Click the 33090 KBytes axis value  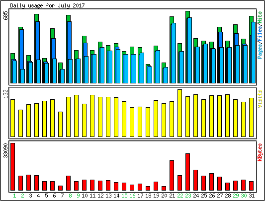pyautogui.click(x=6, y=151)
